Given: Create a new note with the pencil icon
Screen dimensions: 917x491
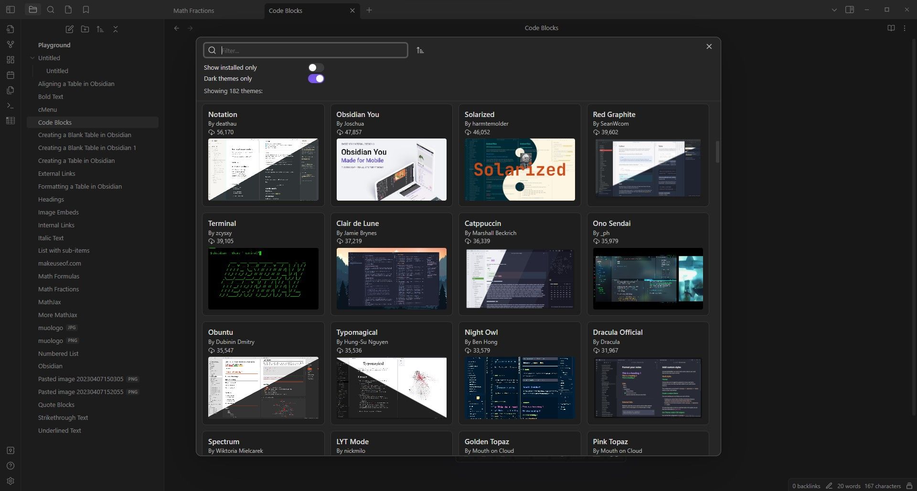Looking at the screenshot, I should point(69,29).
